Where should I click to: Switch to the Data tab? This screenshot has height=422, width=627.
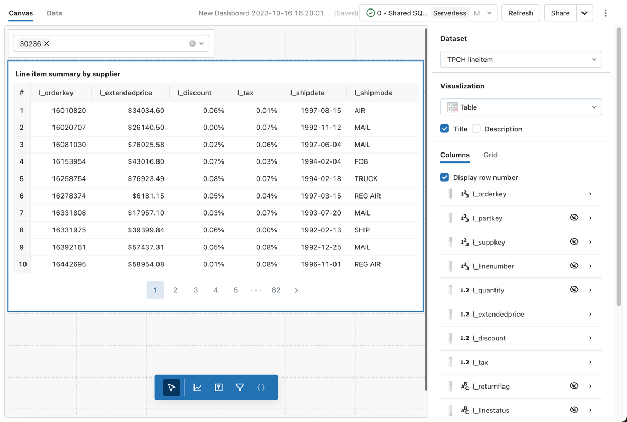coord(54,13)
